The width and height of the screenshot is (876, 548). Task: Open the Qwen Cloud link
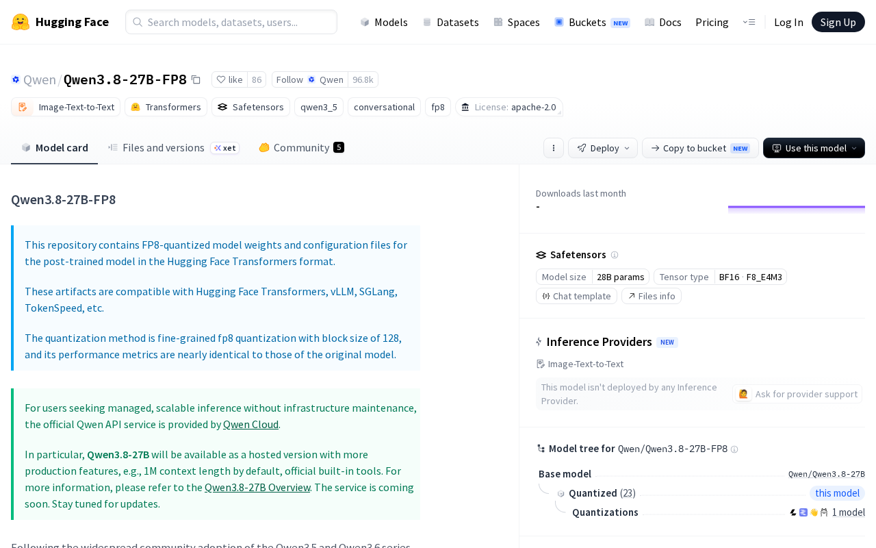(x=250, y=424)
